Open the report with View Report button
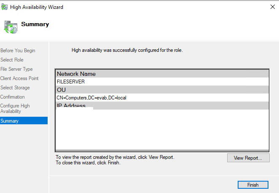The image size is (279, 193). (x=248, y=158)
